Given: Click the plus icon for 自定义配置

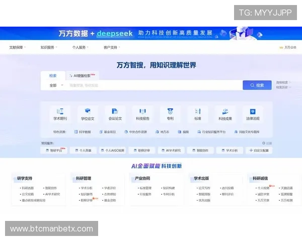Looking at the screenshot, I should (x=251, y=150).
